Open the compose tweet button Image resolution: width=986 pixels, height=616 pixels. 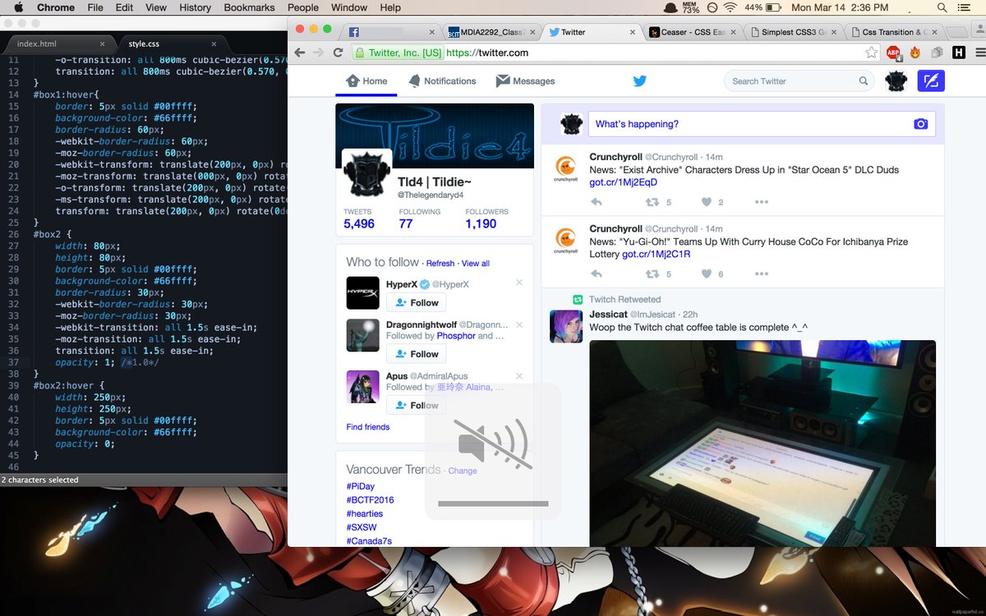[x=931, y=80]
